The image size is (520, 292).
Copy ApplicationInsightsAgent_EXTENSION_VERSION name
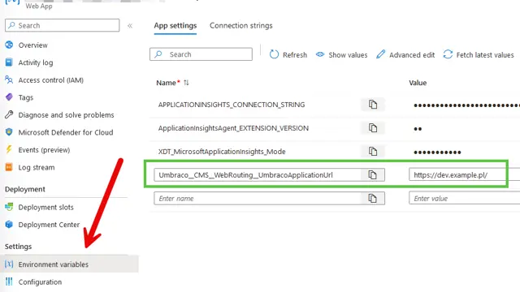373,128
